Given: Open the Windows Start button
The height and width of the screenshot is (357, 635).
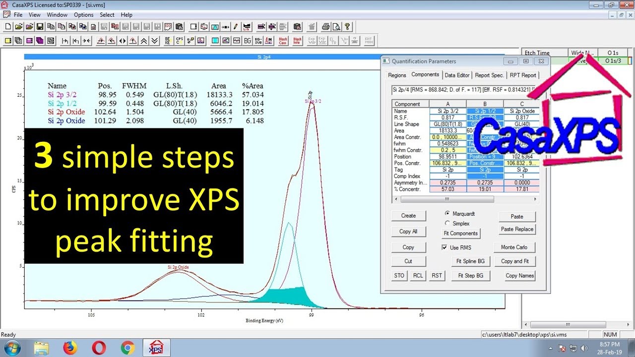Looking at the screenshot, I should pos(12,348).
